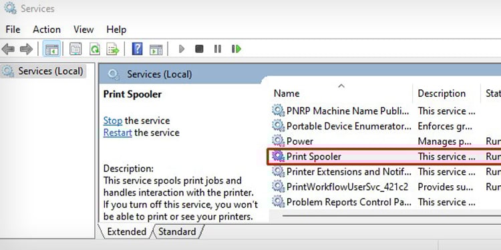Click the Stop the service link
501x250 pixels.
pos(113,121)
